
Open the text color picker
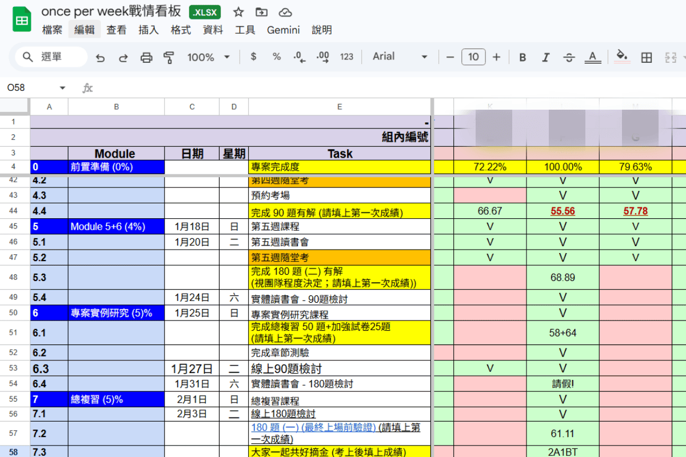point(593,57)
